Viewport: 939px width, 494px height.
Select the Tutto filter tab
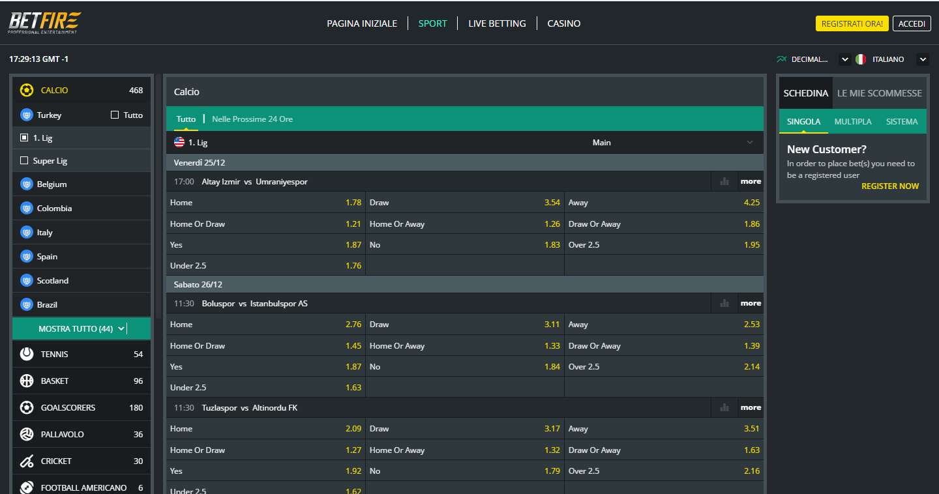(186, 119)
